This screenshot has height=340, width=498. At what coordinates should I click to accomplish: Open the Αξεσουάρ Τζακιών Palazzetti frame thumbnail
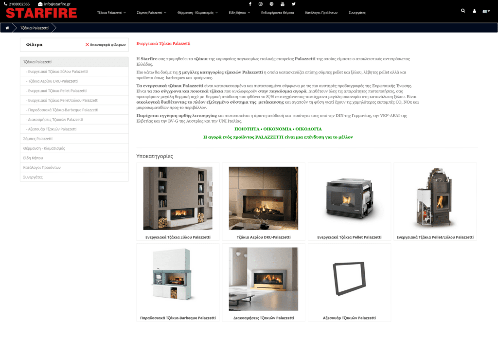click(349, 279)
